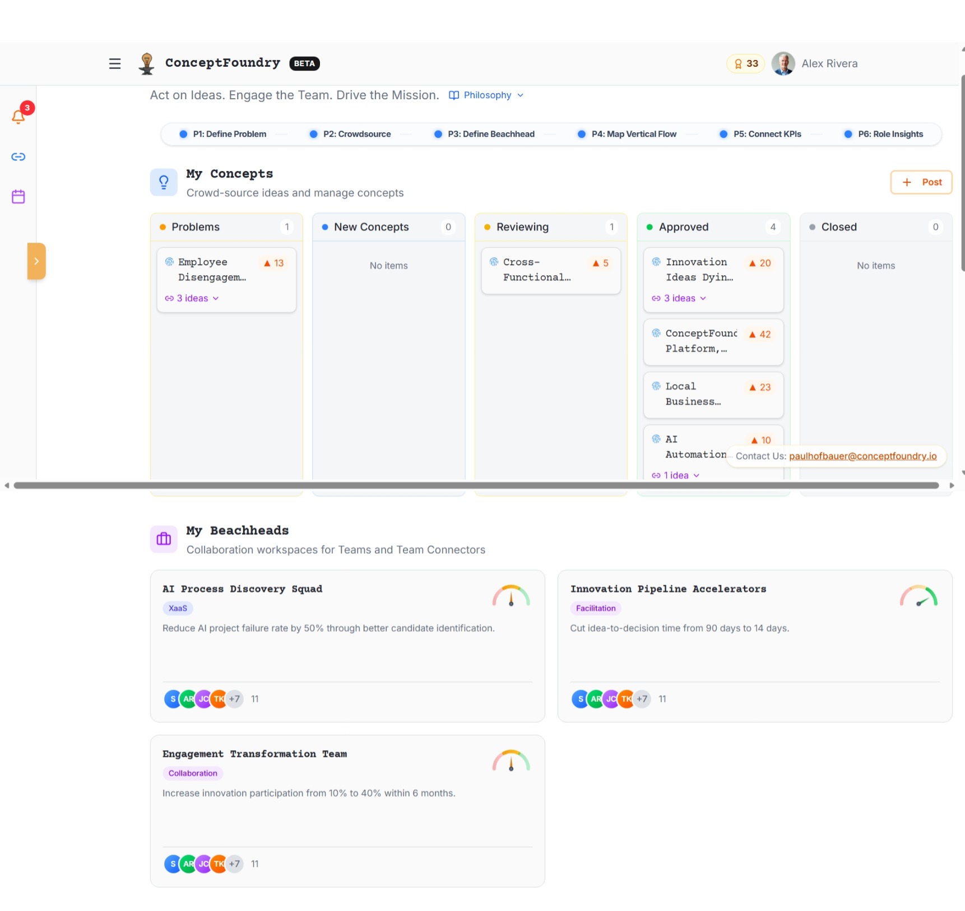
Task: Expand 3 ideas under Innovation Ideas card
Action: click(x=679, y=298)
